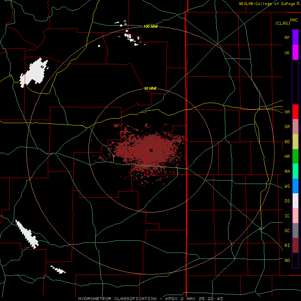Click the GR legend label
Viewport: 301px width, 301px height.
click(x=287, y=127)
